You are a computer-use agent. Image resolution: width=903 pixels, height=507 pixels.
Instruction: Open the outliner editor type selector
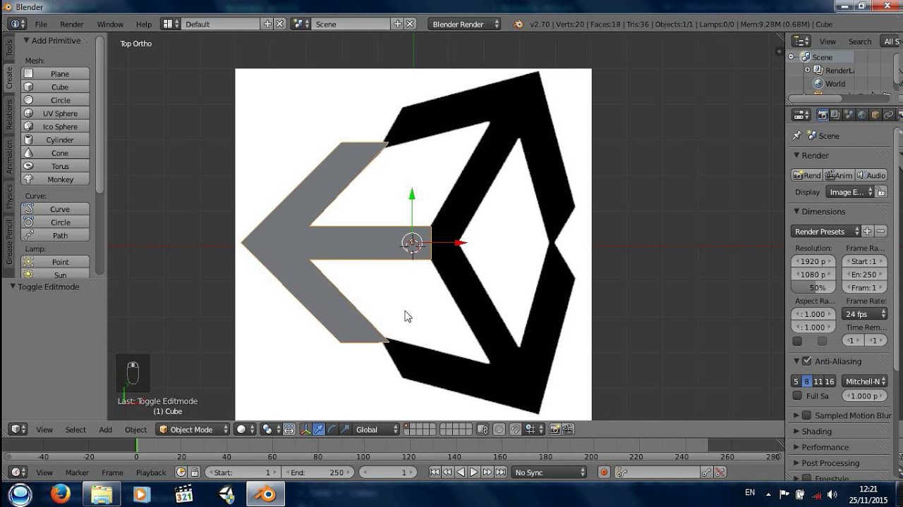pyautogui.click(x=801, y=41)
